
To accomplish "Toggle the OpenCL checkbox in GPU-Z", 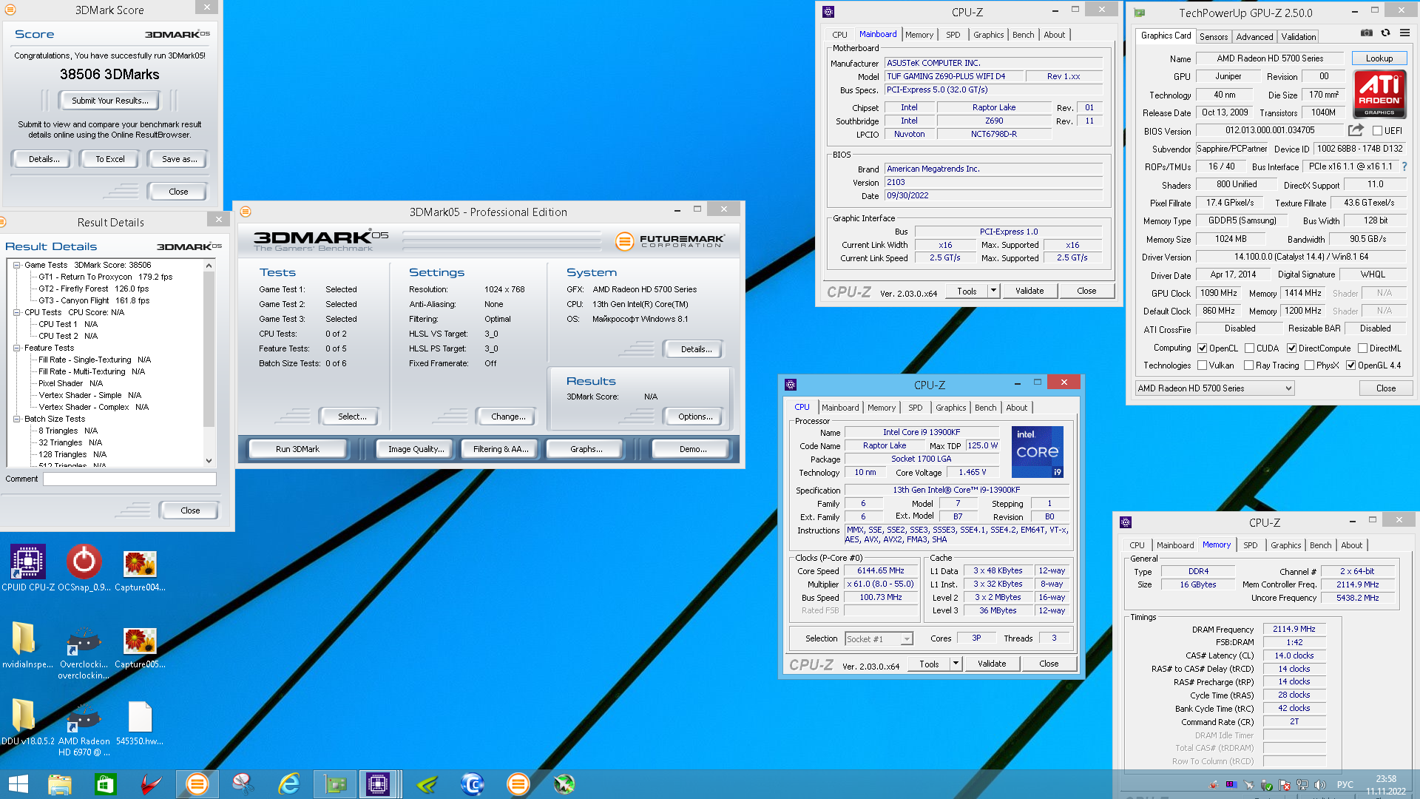I will (x=1203, y=348).
